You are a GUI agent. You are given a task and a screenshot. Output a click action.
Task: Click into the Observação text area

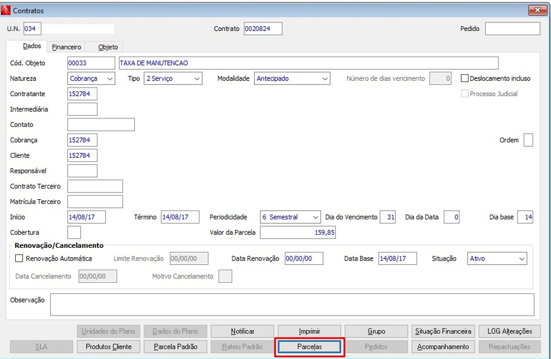coord(292,304)
